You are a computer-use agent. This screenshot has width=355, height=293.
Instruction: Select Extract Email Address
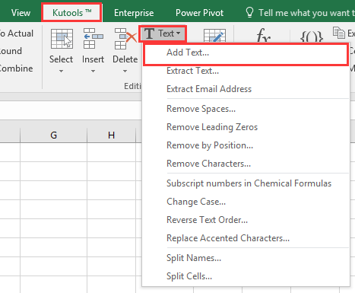pos(246,89)
